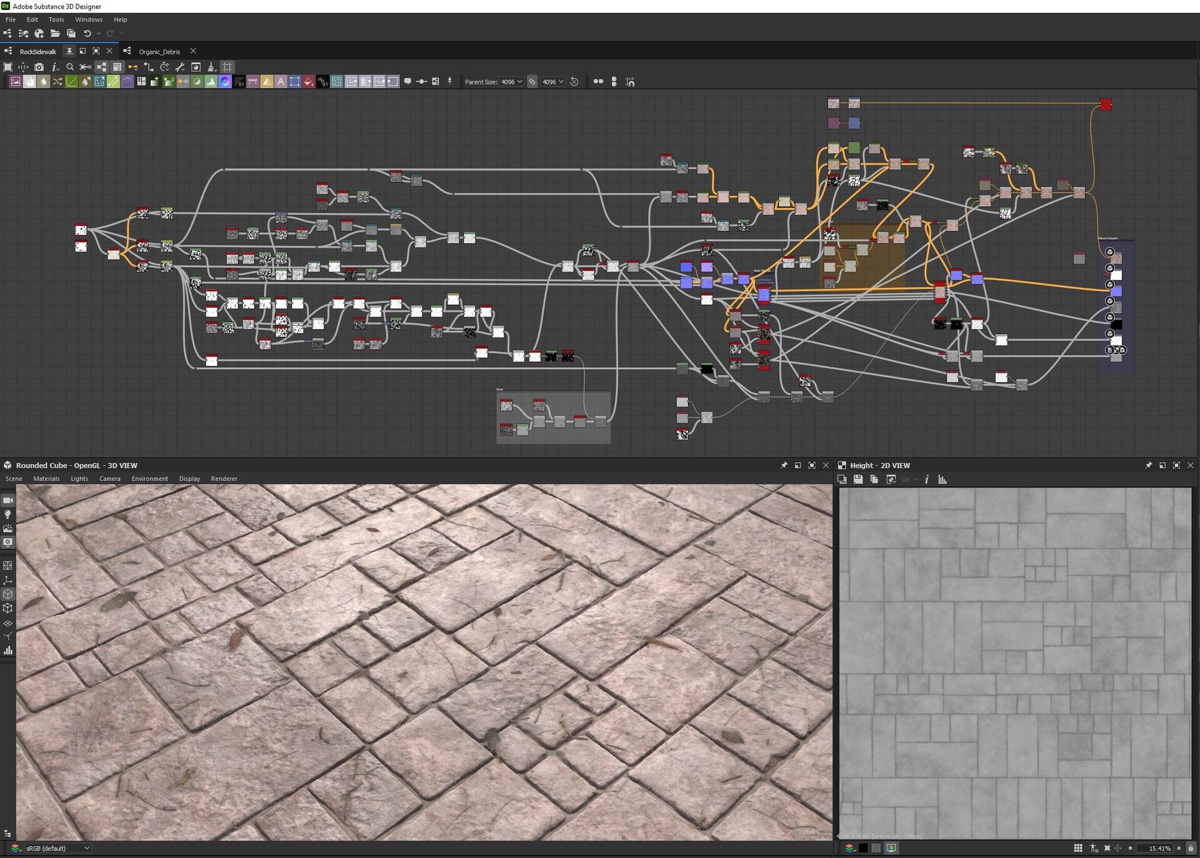
Task: Open the File menu
Action: point(11,19)
